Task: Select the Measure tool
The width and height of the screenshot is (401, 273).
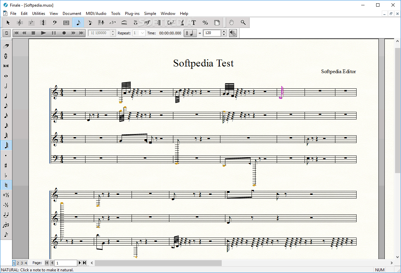Action: click(66, 23)
